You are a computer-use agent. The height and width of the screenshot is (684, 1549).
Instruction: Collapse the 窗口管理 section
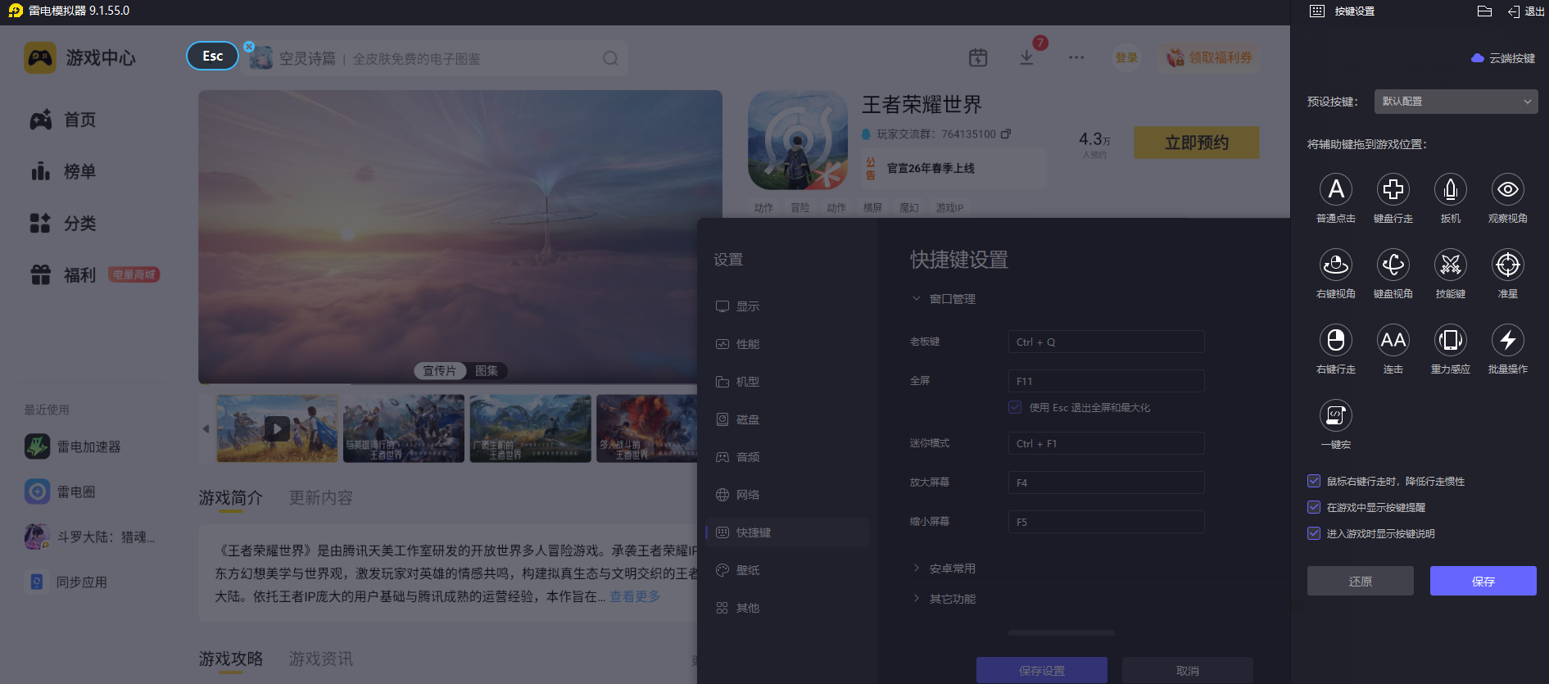944,299
